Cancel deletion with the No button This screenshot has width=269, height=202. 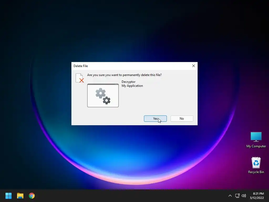182,119
